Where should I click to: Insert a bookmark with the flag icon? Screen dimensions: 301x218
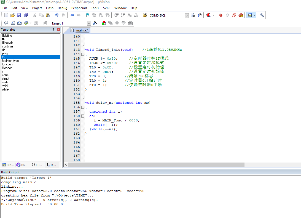click(88, 15)
